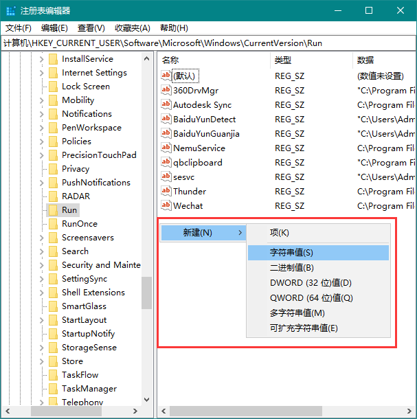
Task: Select the SmartGlass tree item
Action: [84, 306]
